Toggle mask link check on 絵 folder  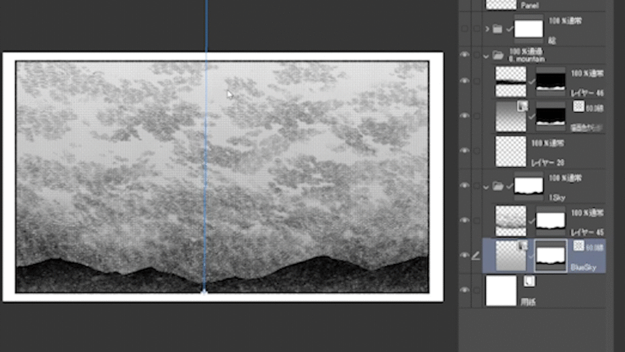[509, 29]
